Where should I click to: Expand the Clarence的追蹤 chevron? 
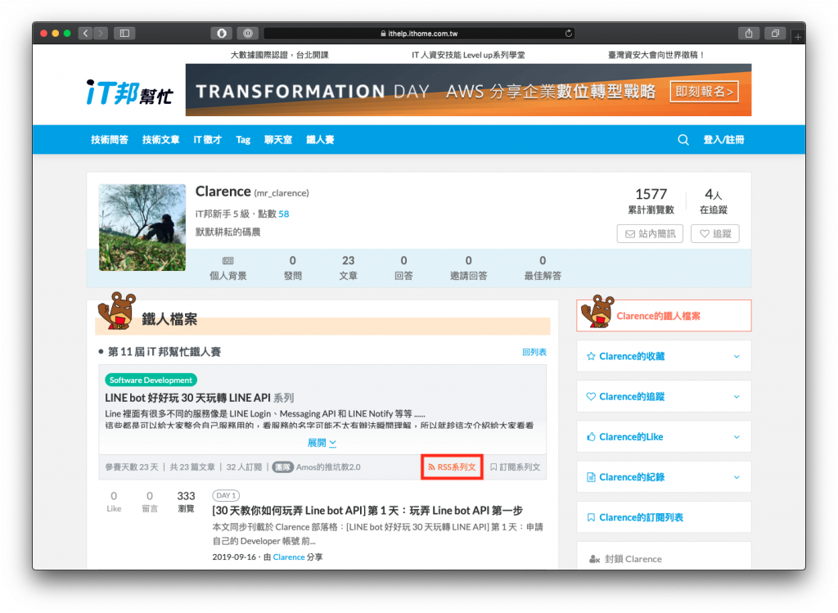[737, 397]
